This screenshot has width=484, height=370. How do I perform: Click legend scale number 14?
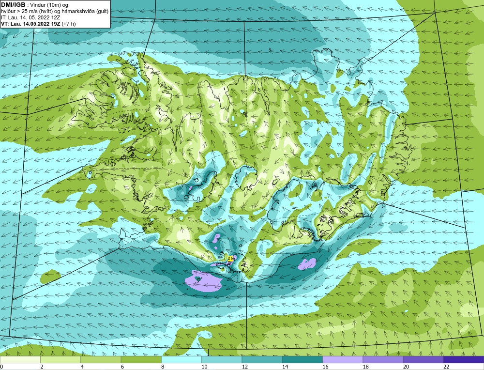(285, 367)
